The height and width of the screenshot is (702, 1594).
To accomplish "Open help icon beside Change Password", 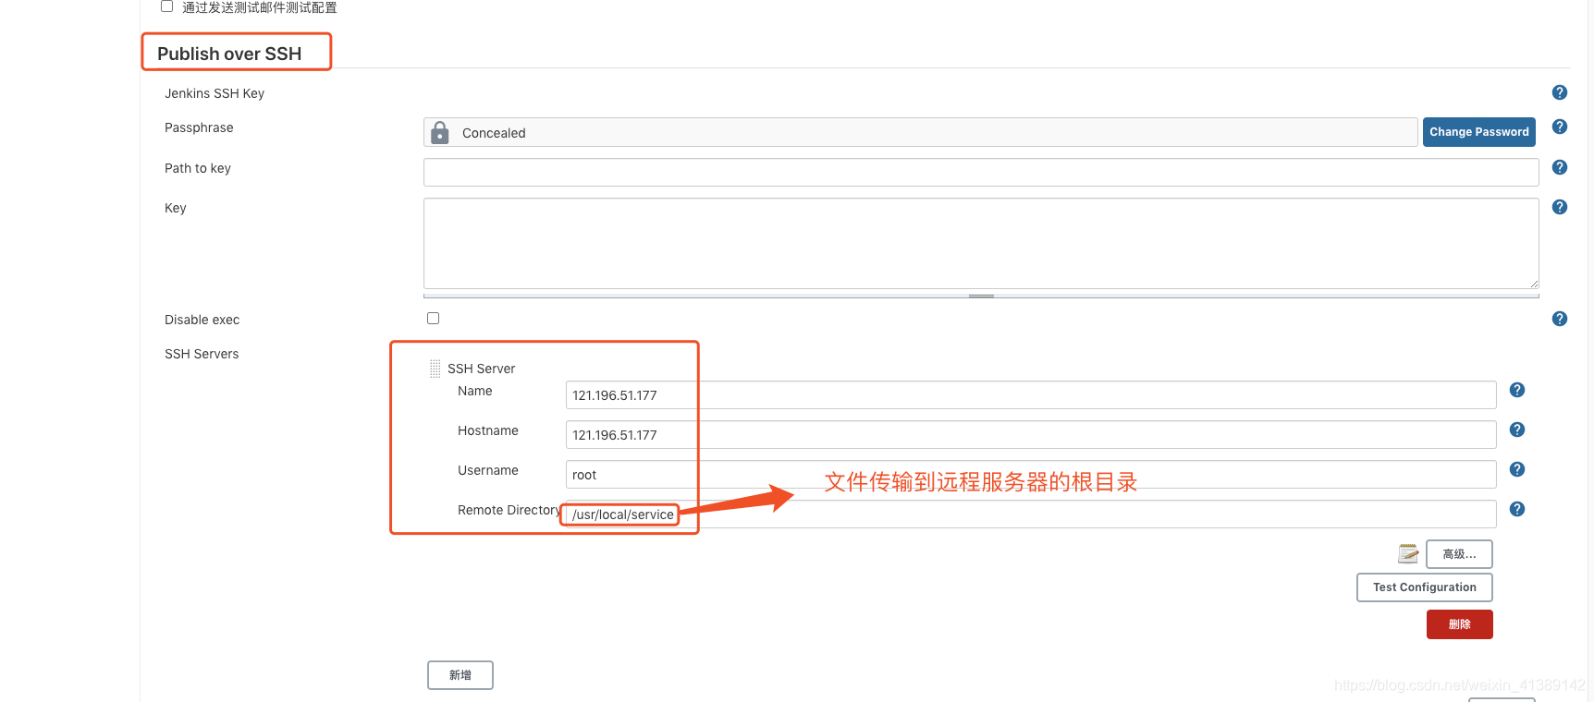I will 1560,127.
